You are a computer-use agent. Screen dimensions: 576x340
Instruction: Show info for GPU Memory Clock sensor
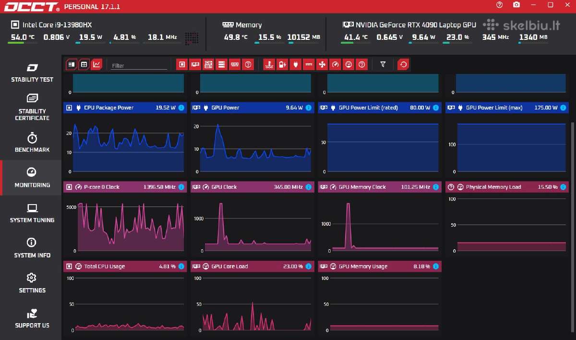coord(435,187)
